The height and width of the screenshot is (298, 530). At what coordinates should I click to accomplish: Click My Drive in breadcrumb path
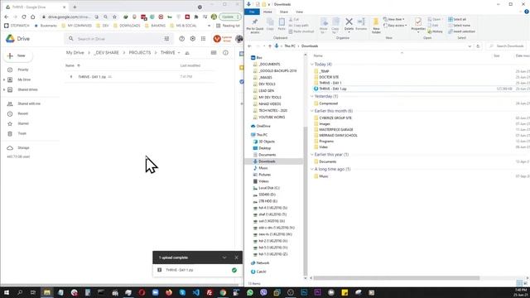point(75,53)
